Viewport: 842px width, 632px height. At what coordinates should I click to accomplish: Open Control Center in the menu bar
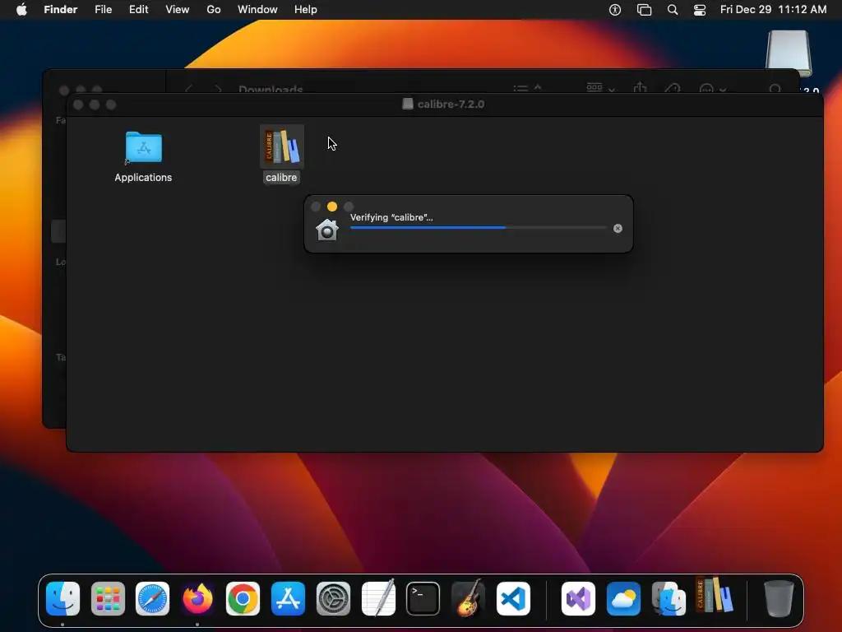point(700,10)
